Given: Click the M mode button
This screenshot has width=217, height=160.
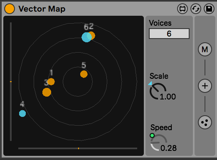Looking at the screenshot, I should (205, 49).
